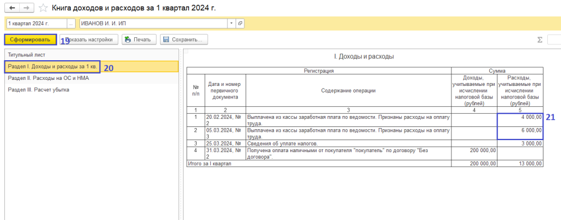Viewport: 561px width, 220px height.
Task: Add report to favorites with star icon
Action: 43,7
